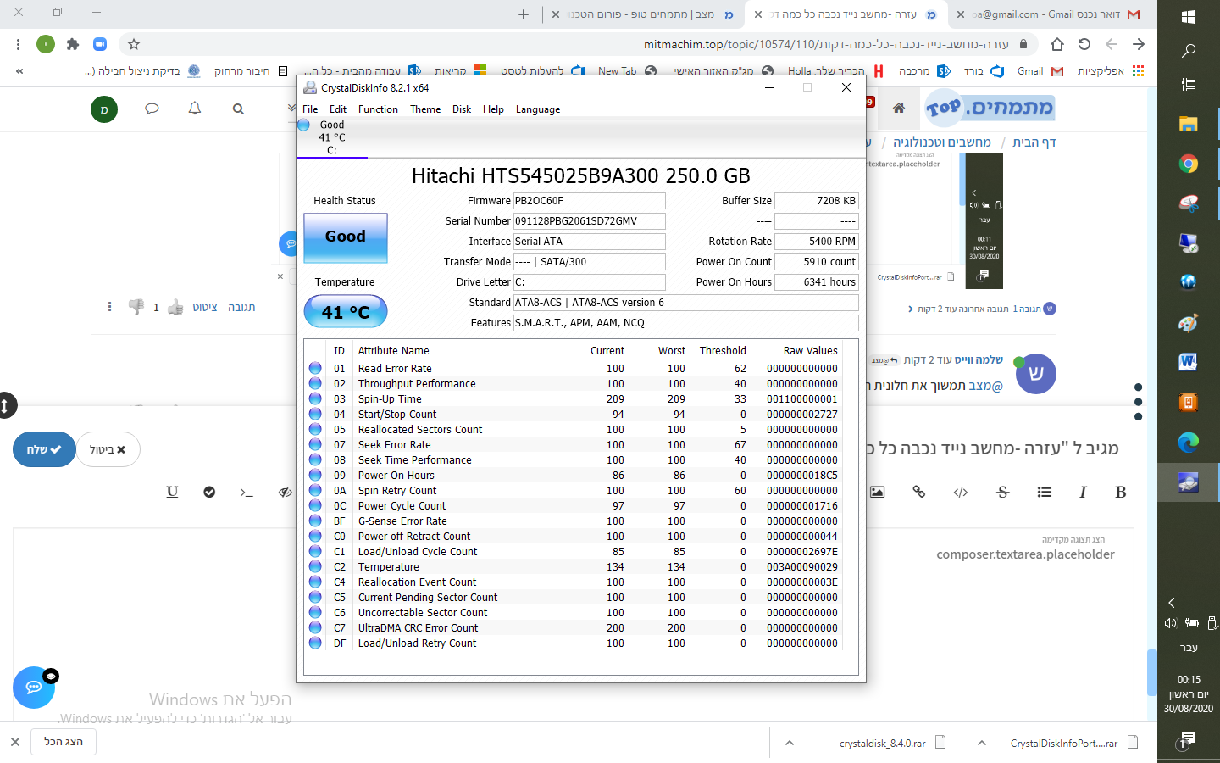Image resolution: width=1220 pixels, height=763 pixels.
Task: Select the Spin-Up Time attribute row
Action: (x=580, y=399)
